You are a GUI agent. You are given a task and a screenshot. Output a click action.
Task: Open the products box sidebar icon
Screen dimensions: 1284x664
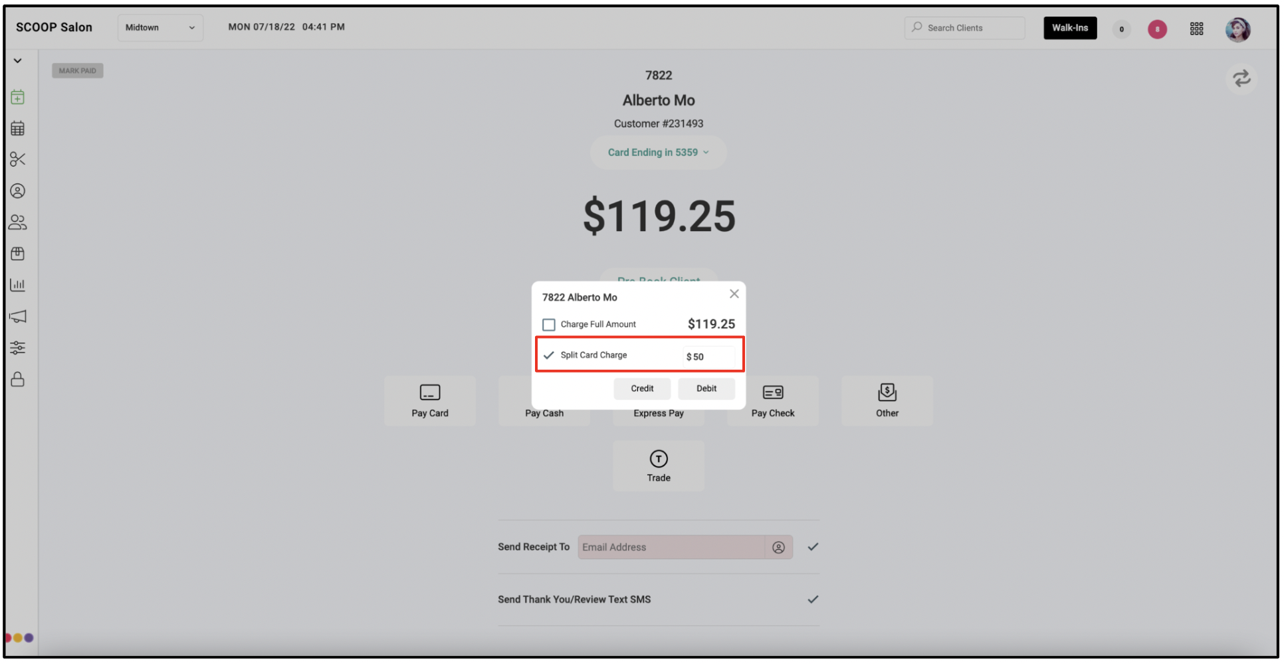click(x=18, y=254)
